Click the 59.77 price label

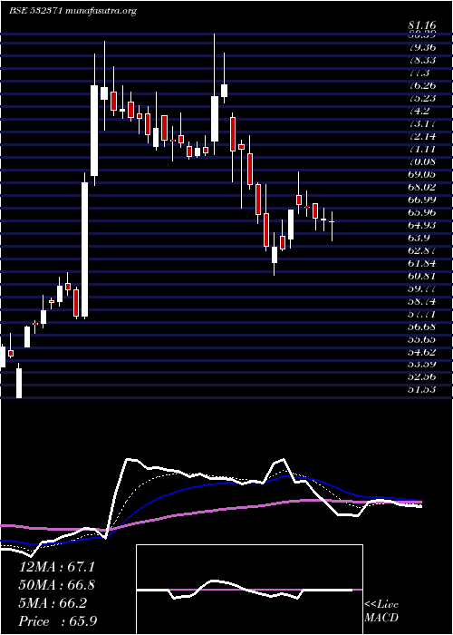(x=422, y=289)
